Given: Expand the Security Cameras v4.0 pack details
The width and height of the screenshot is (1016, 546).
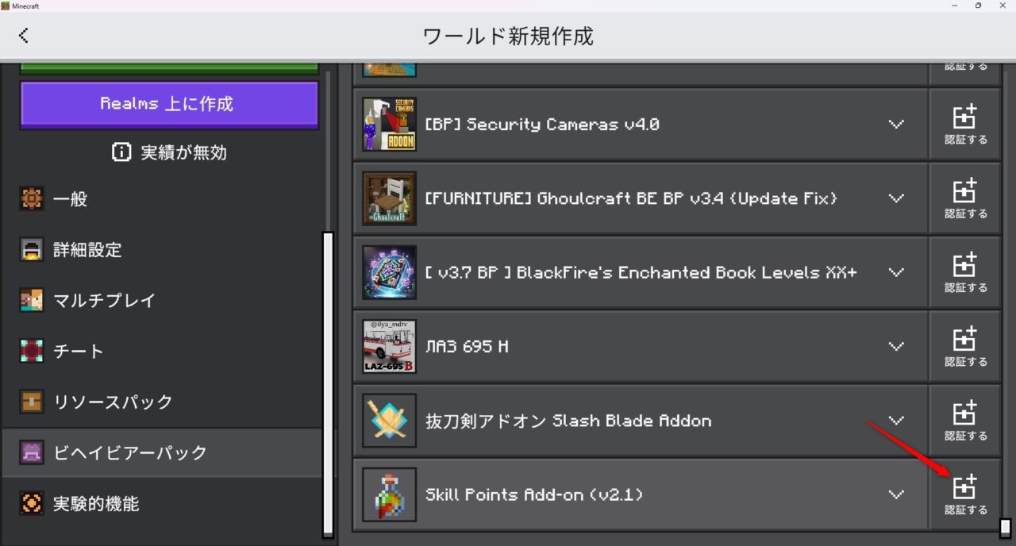Looking at the screenshot, I should (896, 125).
